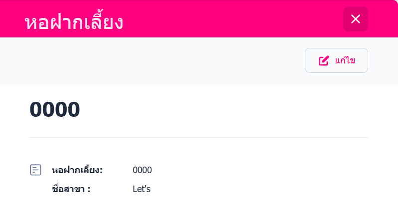Click the หอฝากเลี้ยง: field label

point(77,170)
